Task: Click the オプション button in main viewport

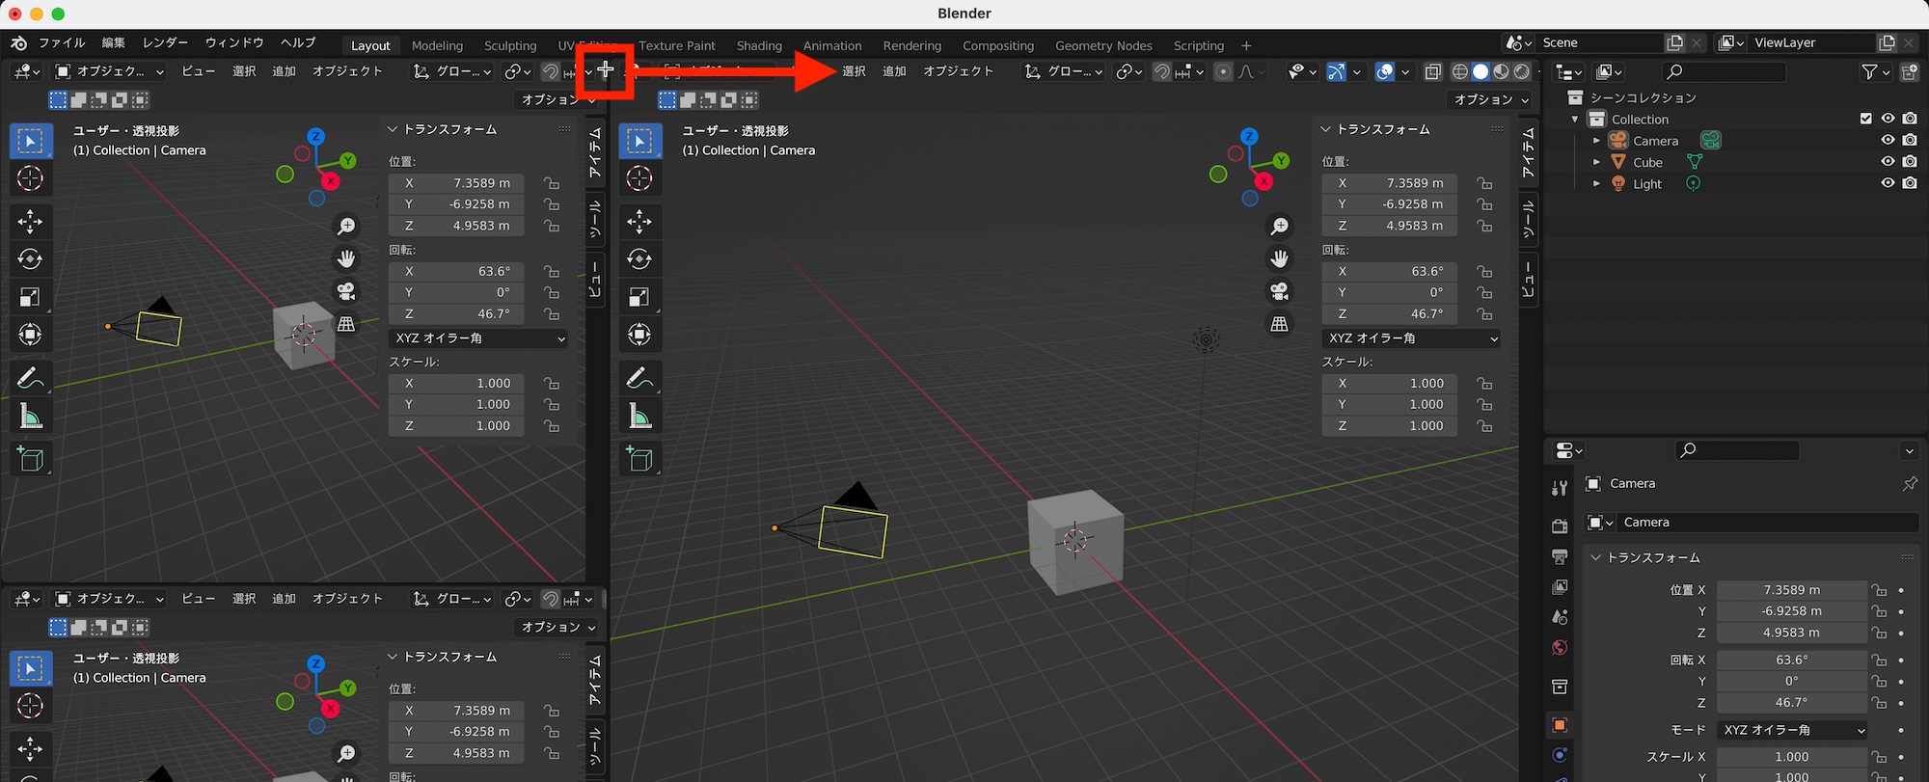Action: [1491, 99]
